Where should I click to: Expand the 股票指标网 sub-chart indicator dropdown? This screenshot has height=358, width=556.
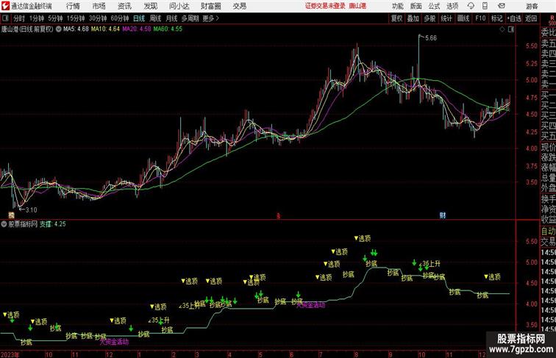(4, 224)
